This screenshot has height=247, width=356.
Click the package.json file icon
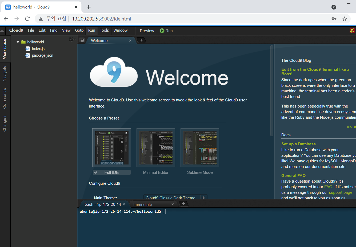[x=28, y=55]
